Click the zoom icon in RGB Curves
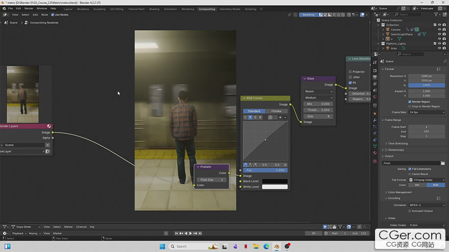This screenshot has width=449, height=252. click(x=270, y=117)
